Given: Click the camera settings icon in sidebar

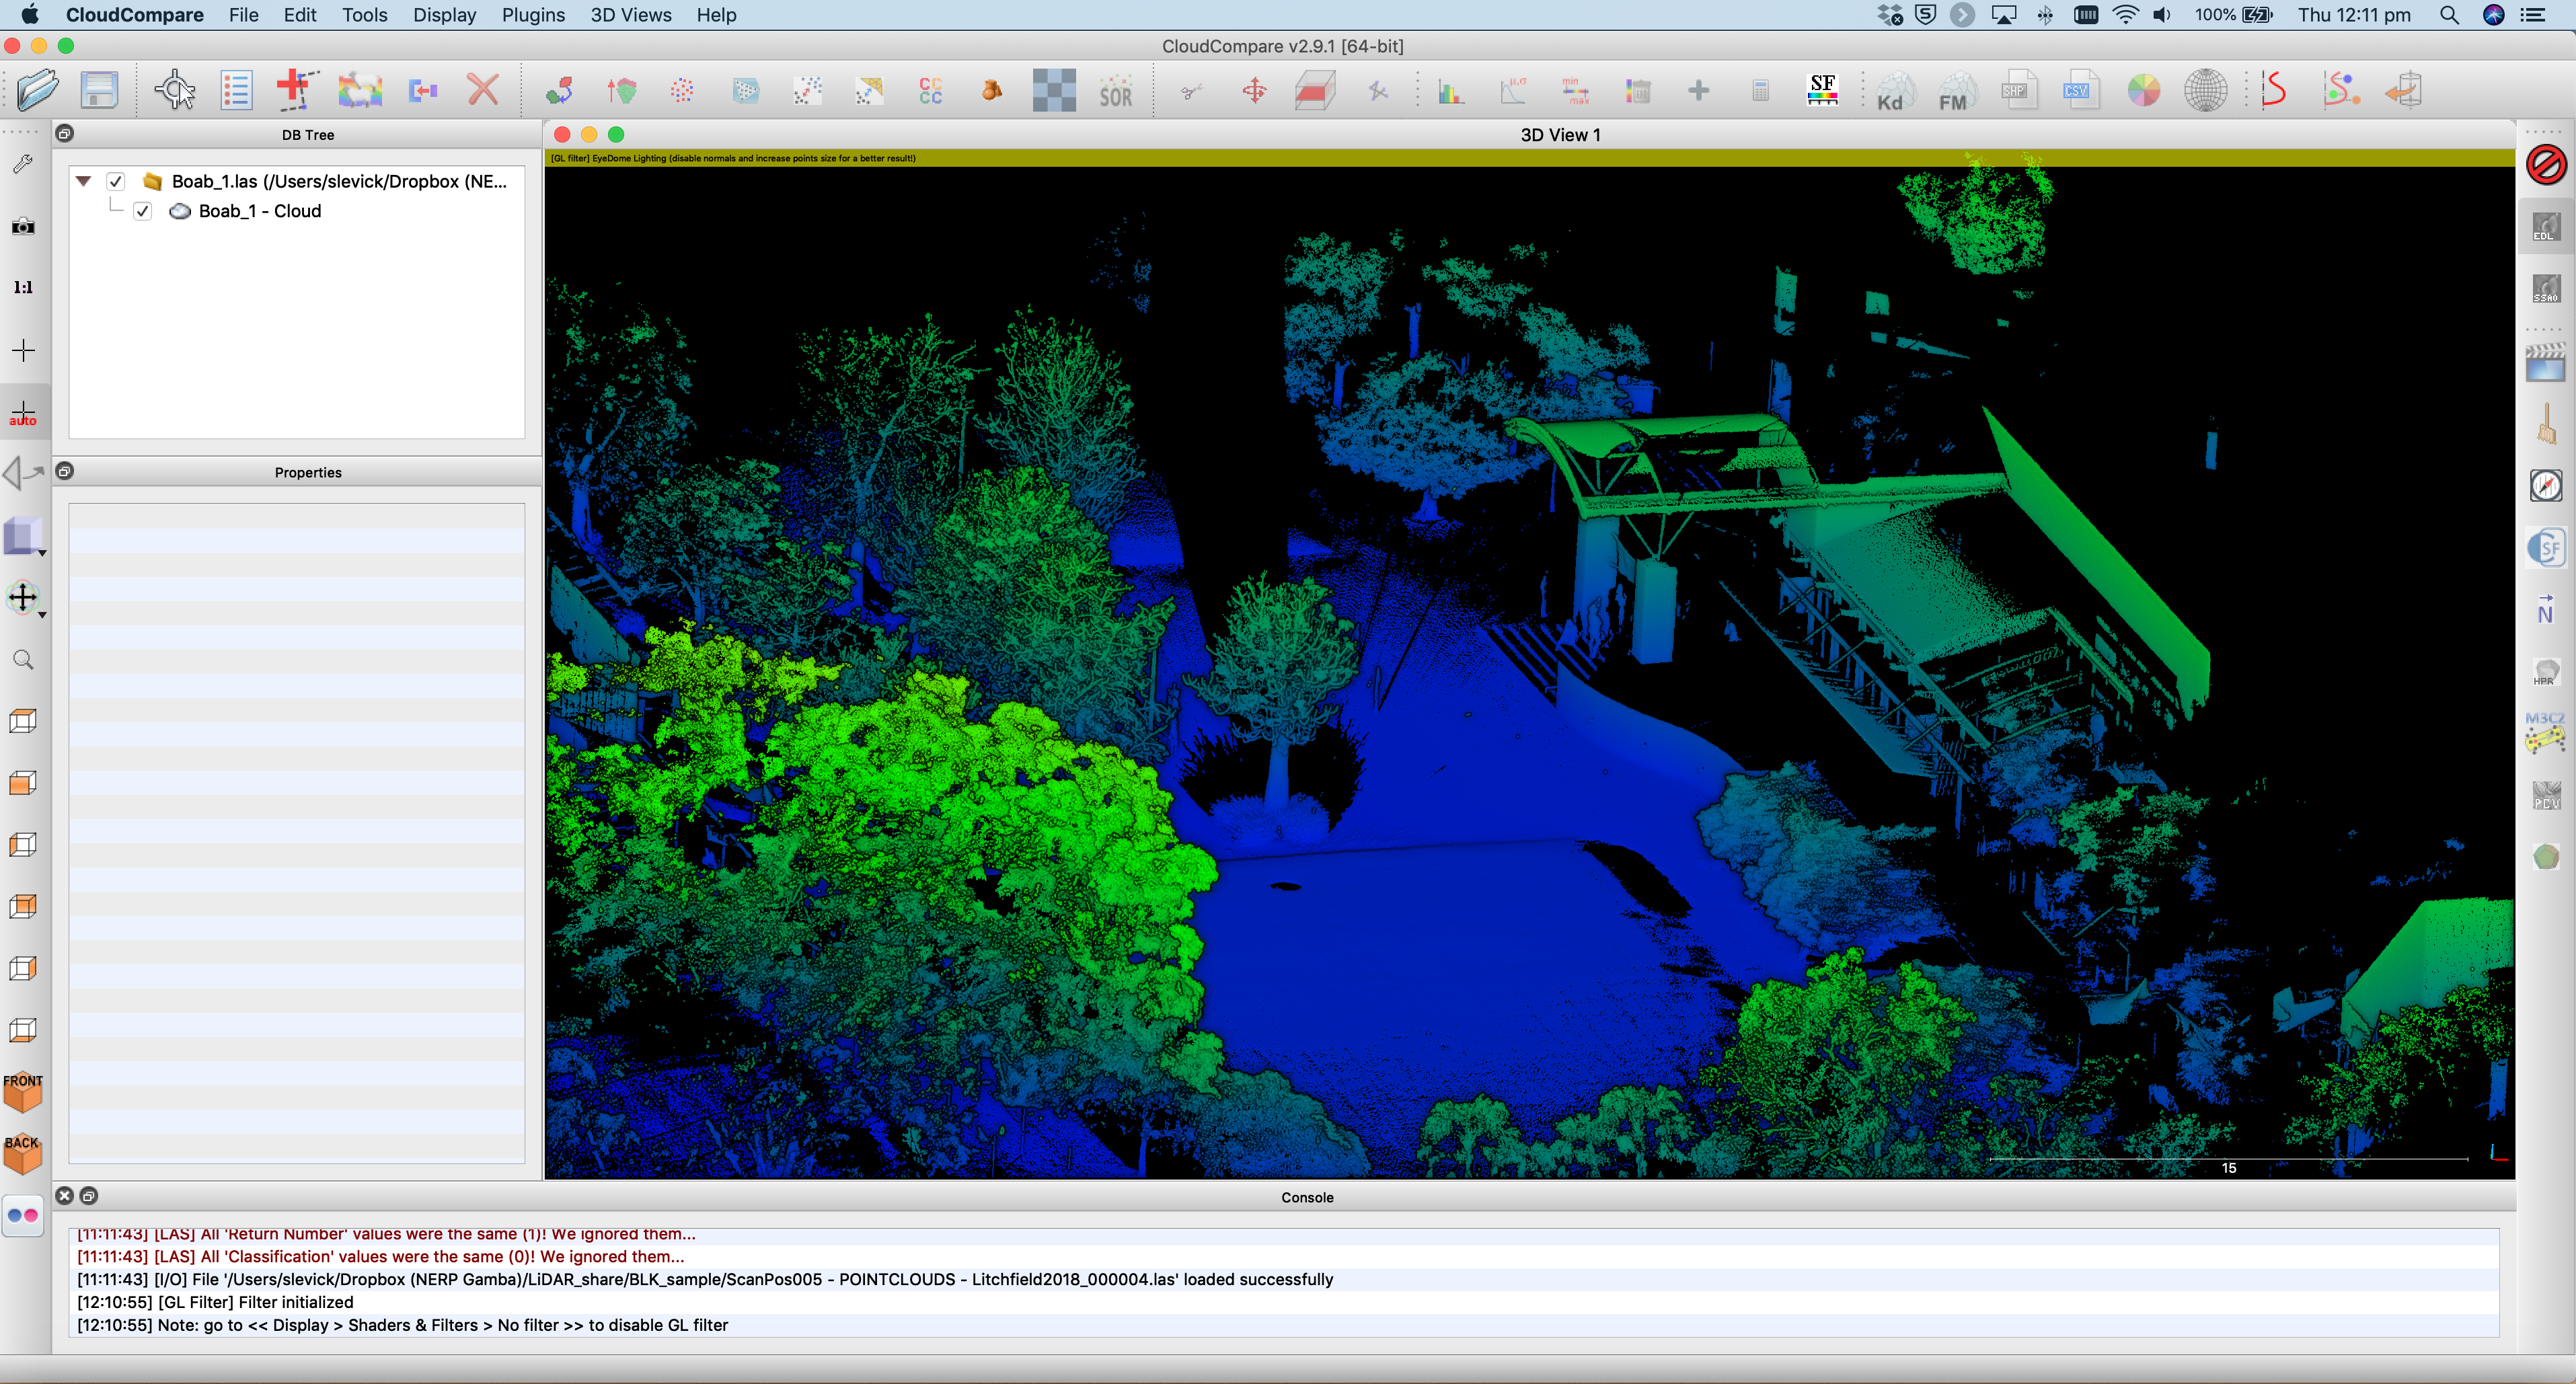Looking at the screenshot, I should click(23, 227).
